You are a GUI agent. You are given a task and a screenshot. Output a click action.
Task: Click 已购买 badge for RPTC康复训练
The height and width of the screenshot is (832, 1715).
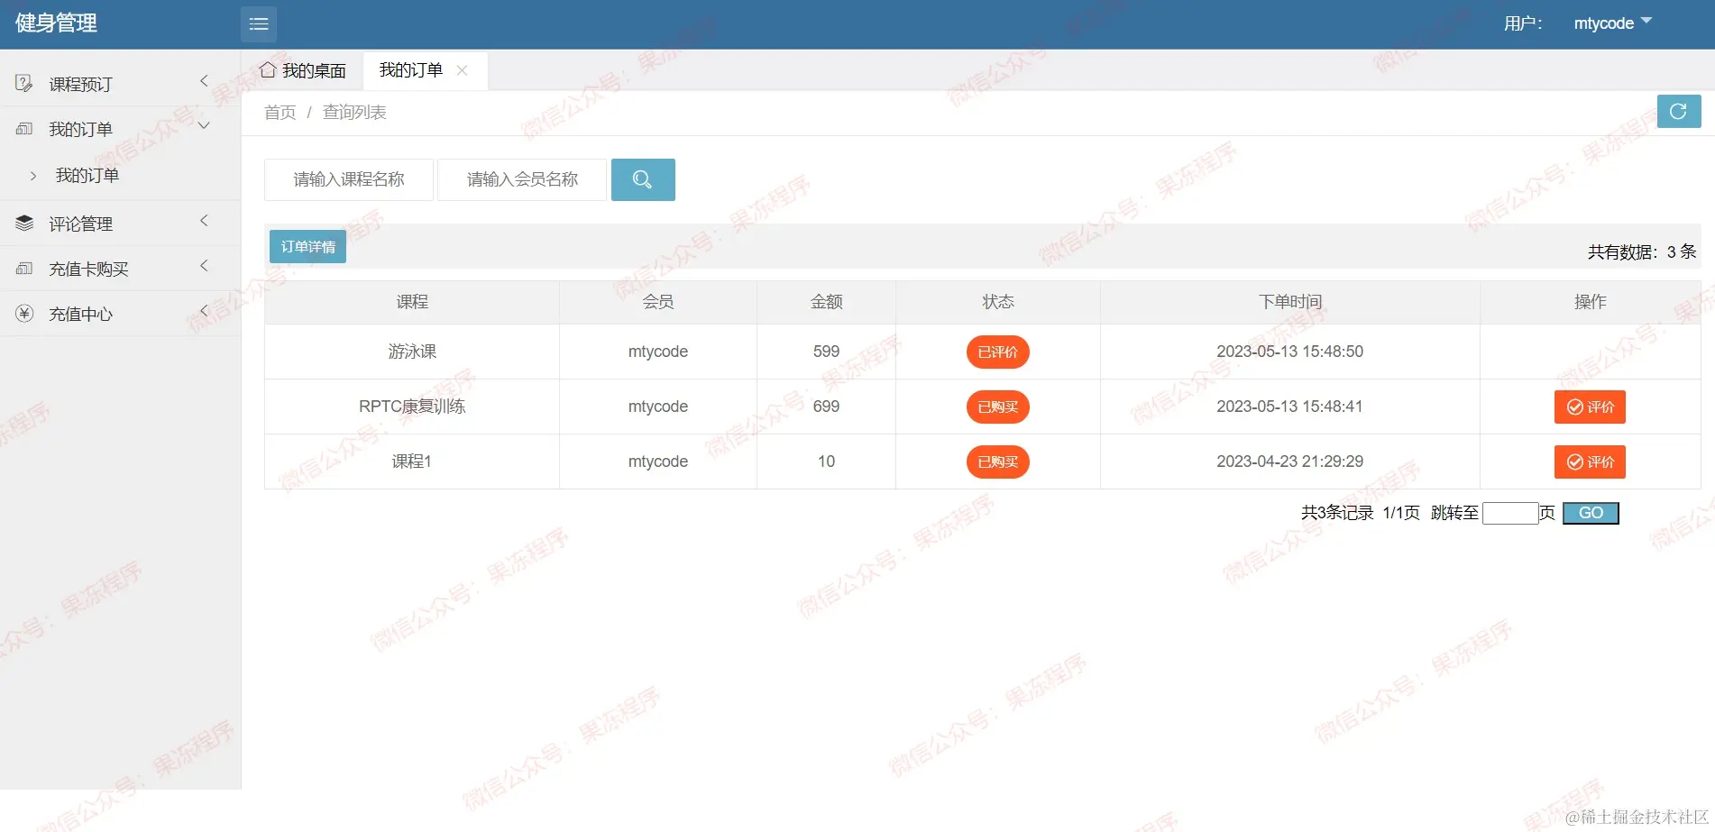coord(997,407)
